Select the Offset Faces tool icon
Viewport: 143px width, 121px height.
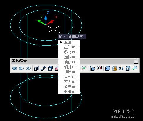tap(50, 68)
